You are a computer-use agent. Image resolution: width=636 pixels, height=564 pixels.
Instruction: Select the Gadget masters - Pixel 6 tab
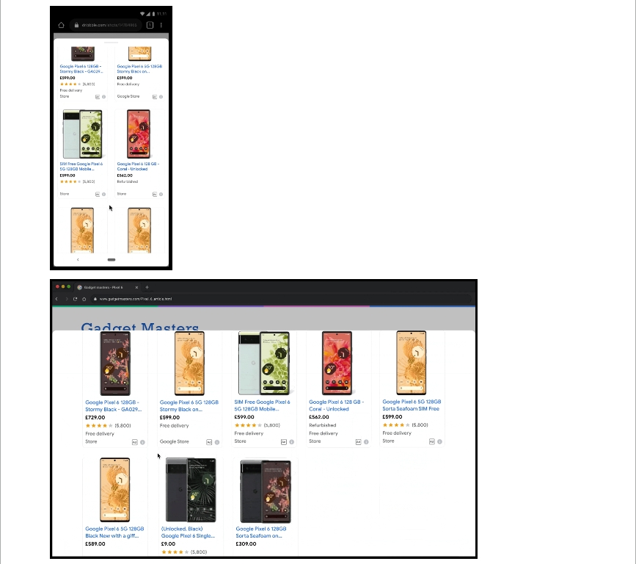[106, 287]
